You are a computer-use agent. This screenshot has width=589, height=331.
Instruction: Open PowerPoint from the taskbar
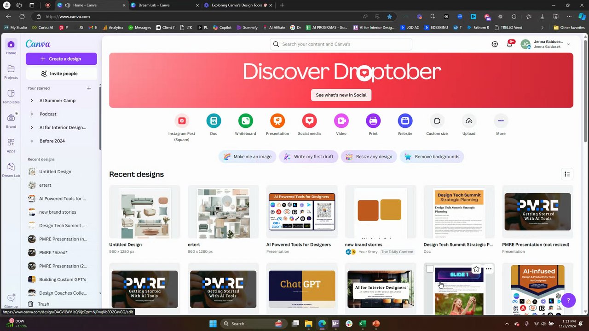pos(376,324)
